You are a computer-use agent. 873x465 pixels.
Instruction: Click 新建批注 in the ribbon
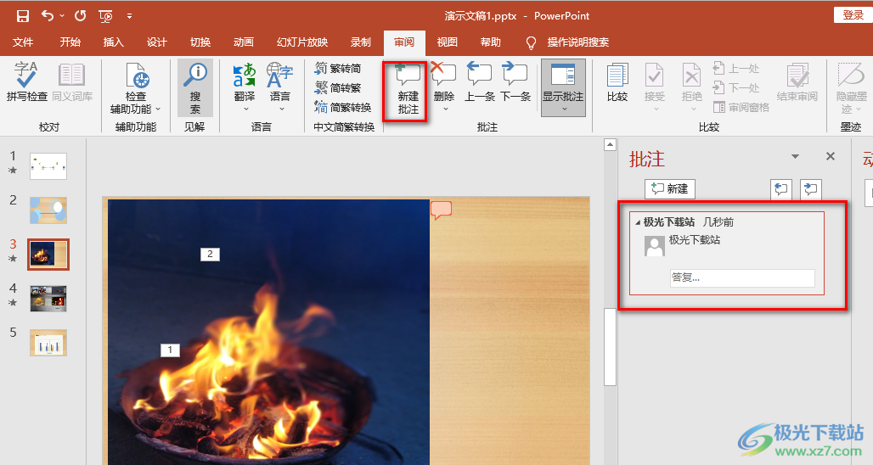pos(408,89)
